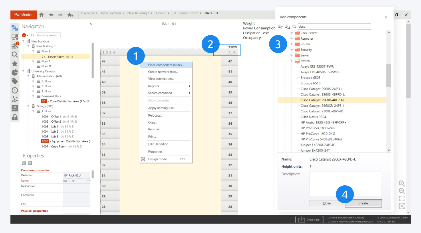Click the Pathfinder home icon
Viewport: 421px width, 233px height.
click(x=41, y=15)
